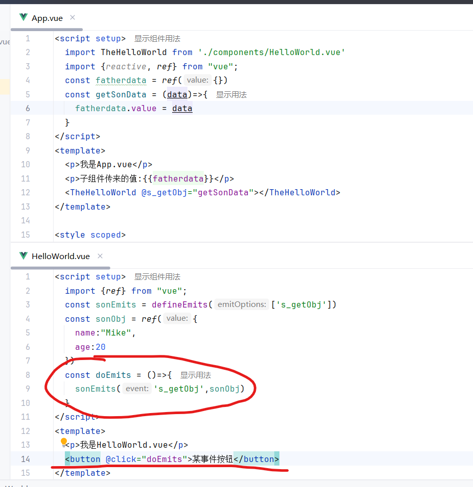473x487 pixels.
Task: Open '显示用法' hint next to doEmits
Action: click(x=196, y=375)
